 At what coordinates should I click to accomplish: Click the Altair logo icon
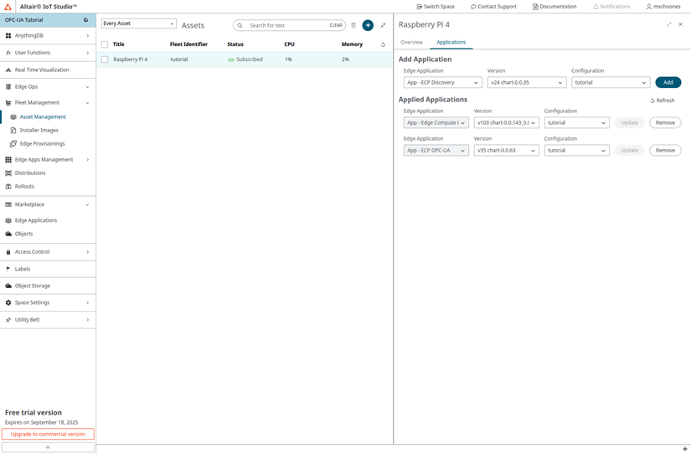8,7
